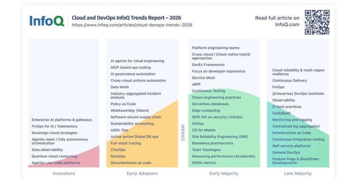Click 'Infrastructure as Code' entry
Screen dimensions: 359x179
[291, 132]
